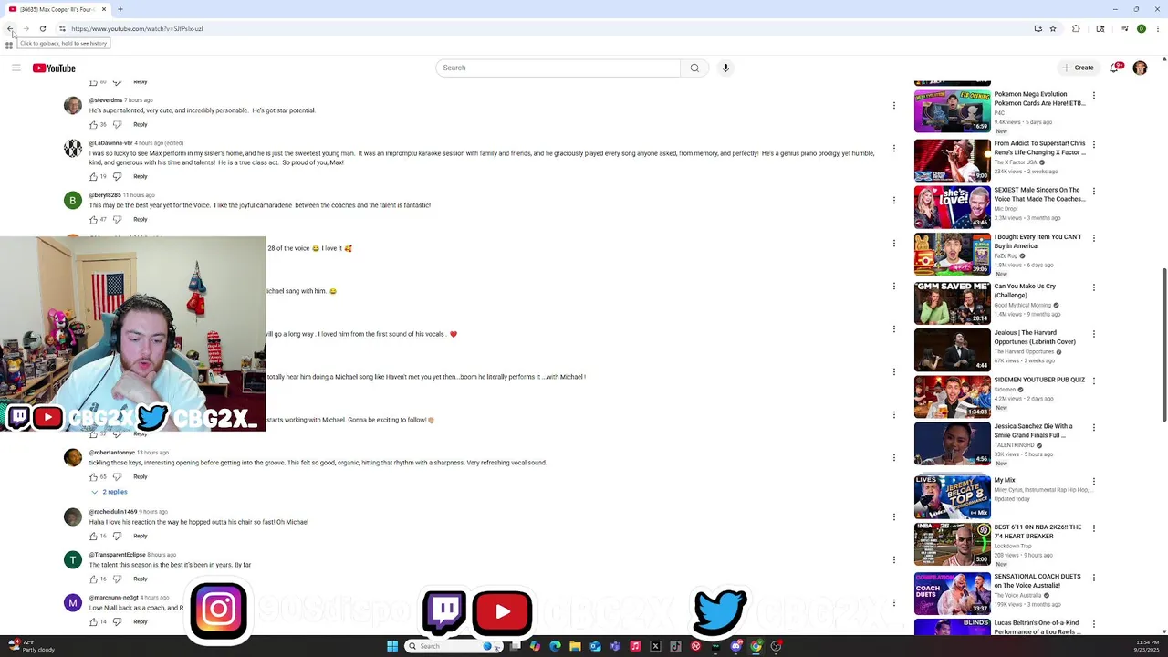Start voice search with the microphone

pyautogui.click(x=725, y=68)
